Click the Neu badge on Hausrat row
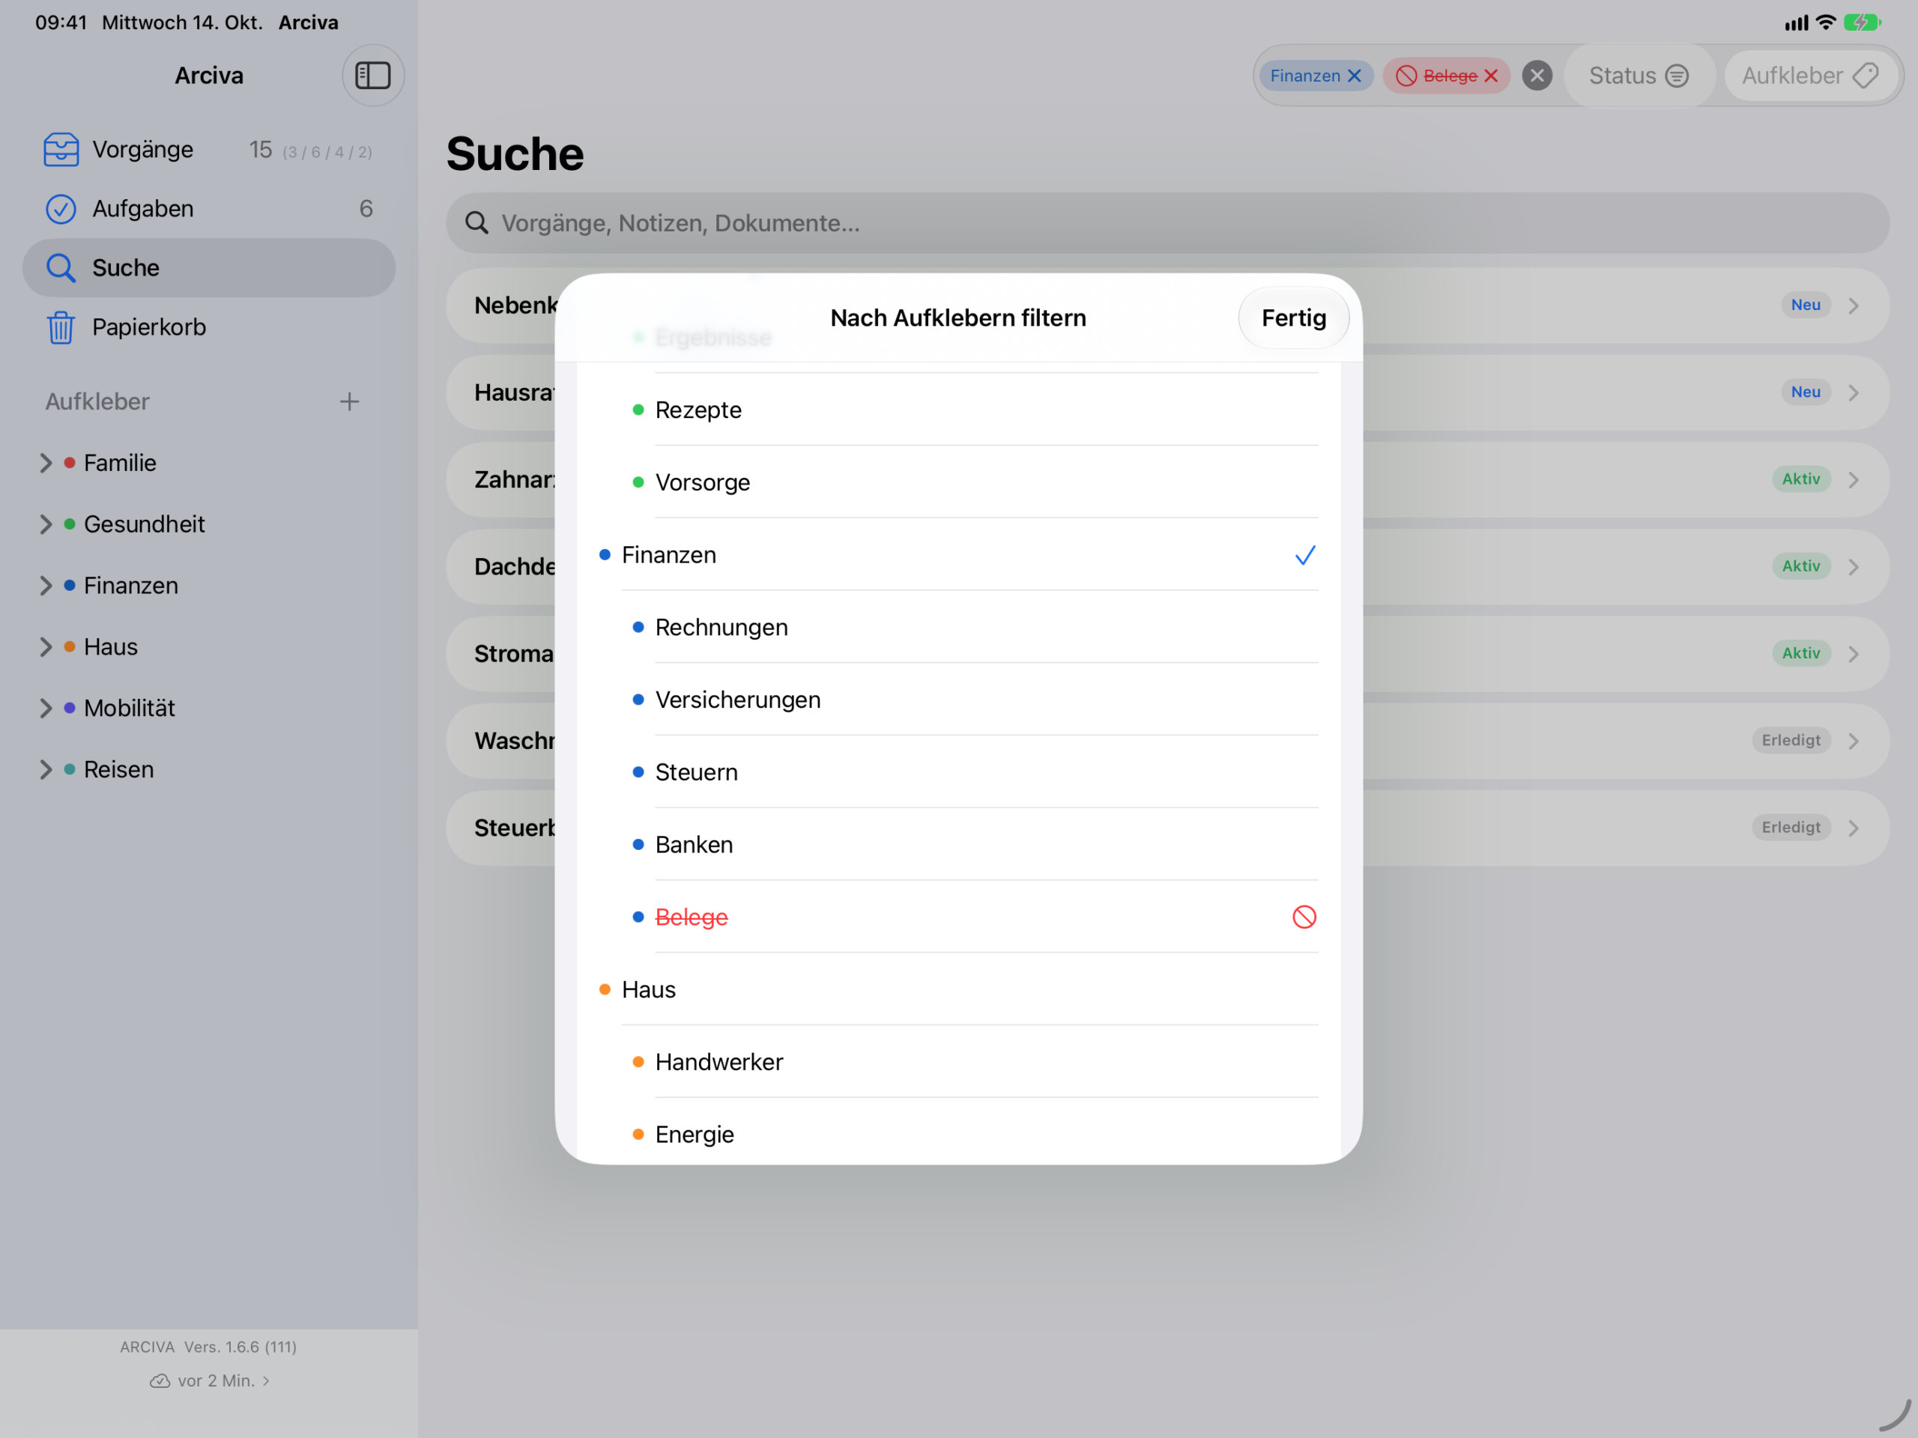The width and height of the screenshot is (1918, 1438). pos(1806,392)
